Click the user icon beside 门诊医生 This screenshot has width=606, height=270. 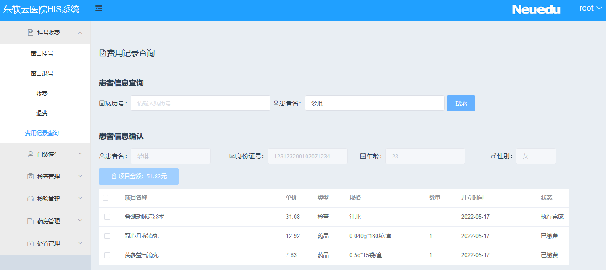30,154
